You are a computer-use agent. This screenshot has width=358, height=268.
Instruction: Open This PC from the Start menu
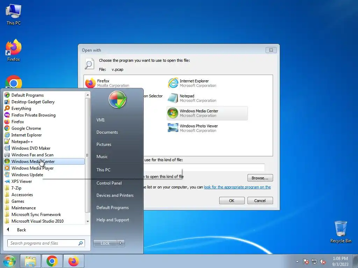[103, 170]
